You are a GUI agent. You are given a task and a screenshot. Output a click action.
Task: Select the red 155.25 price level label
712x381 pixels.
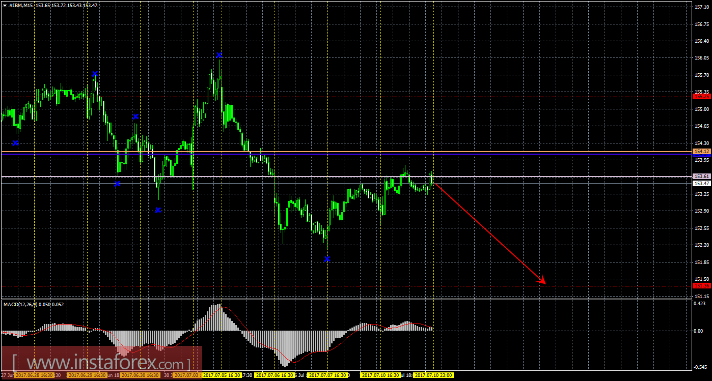[x=702, y=96]
